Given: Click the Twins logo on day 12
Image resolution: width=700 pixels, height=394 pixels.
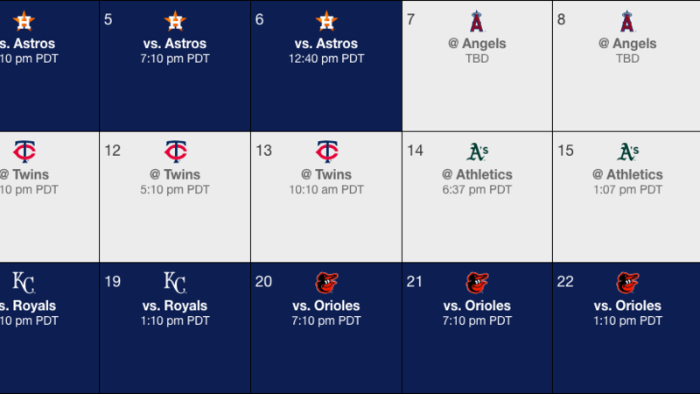Looking at the screenshot, I should click(176, 151).
